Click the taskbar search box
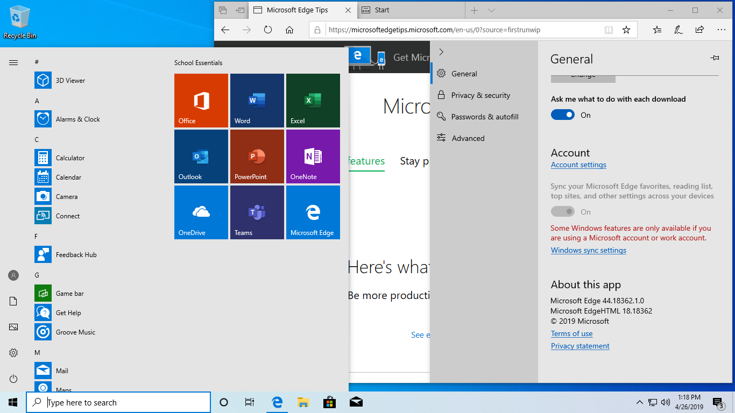 click(118, 402)
